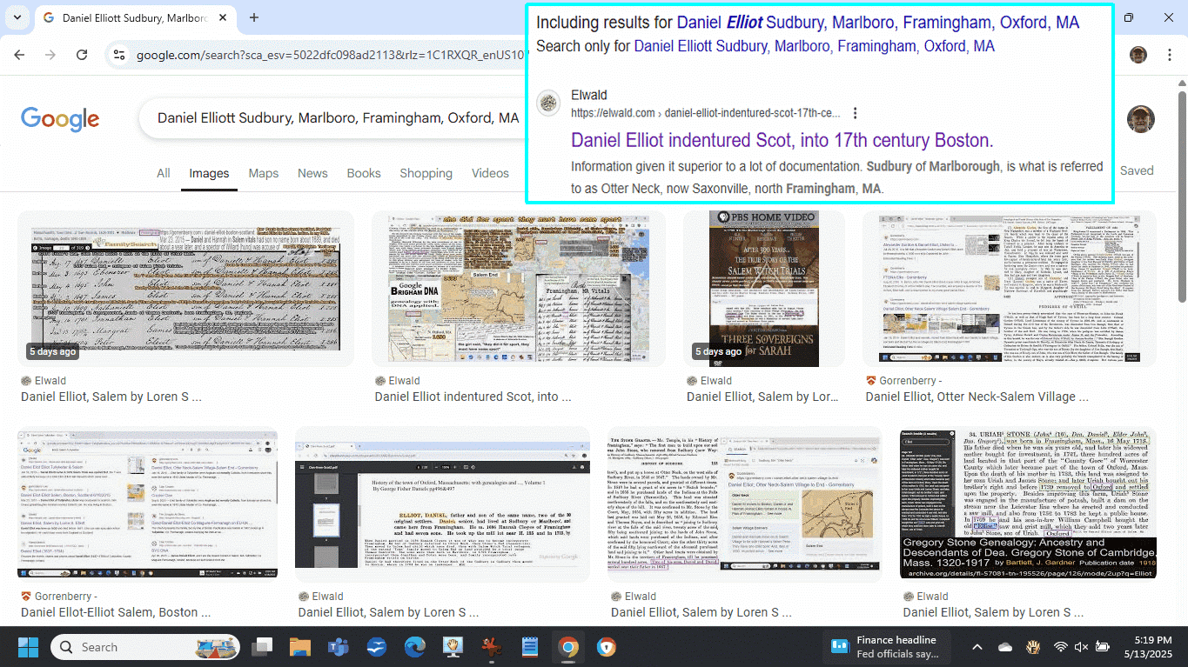Go forward with the forward arrow
This screenshot has height=667, width=1188.
(x=50, y=55)
